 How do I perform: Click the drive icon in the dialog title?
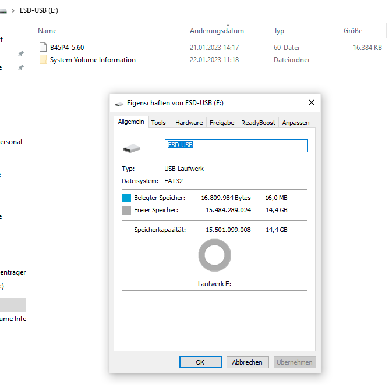tap(119, 104)
